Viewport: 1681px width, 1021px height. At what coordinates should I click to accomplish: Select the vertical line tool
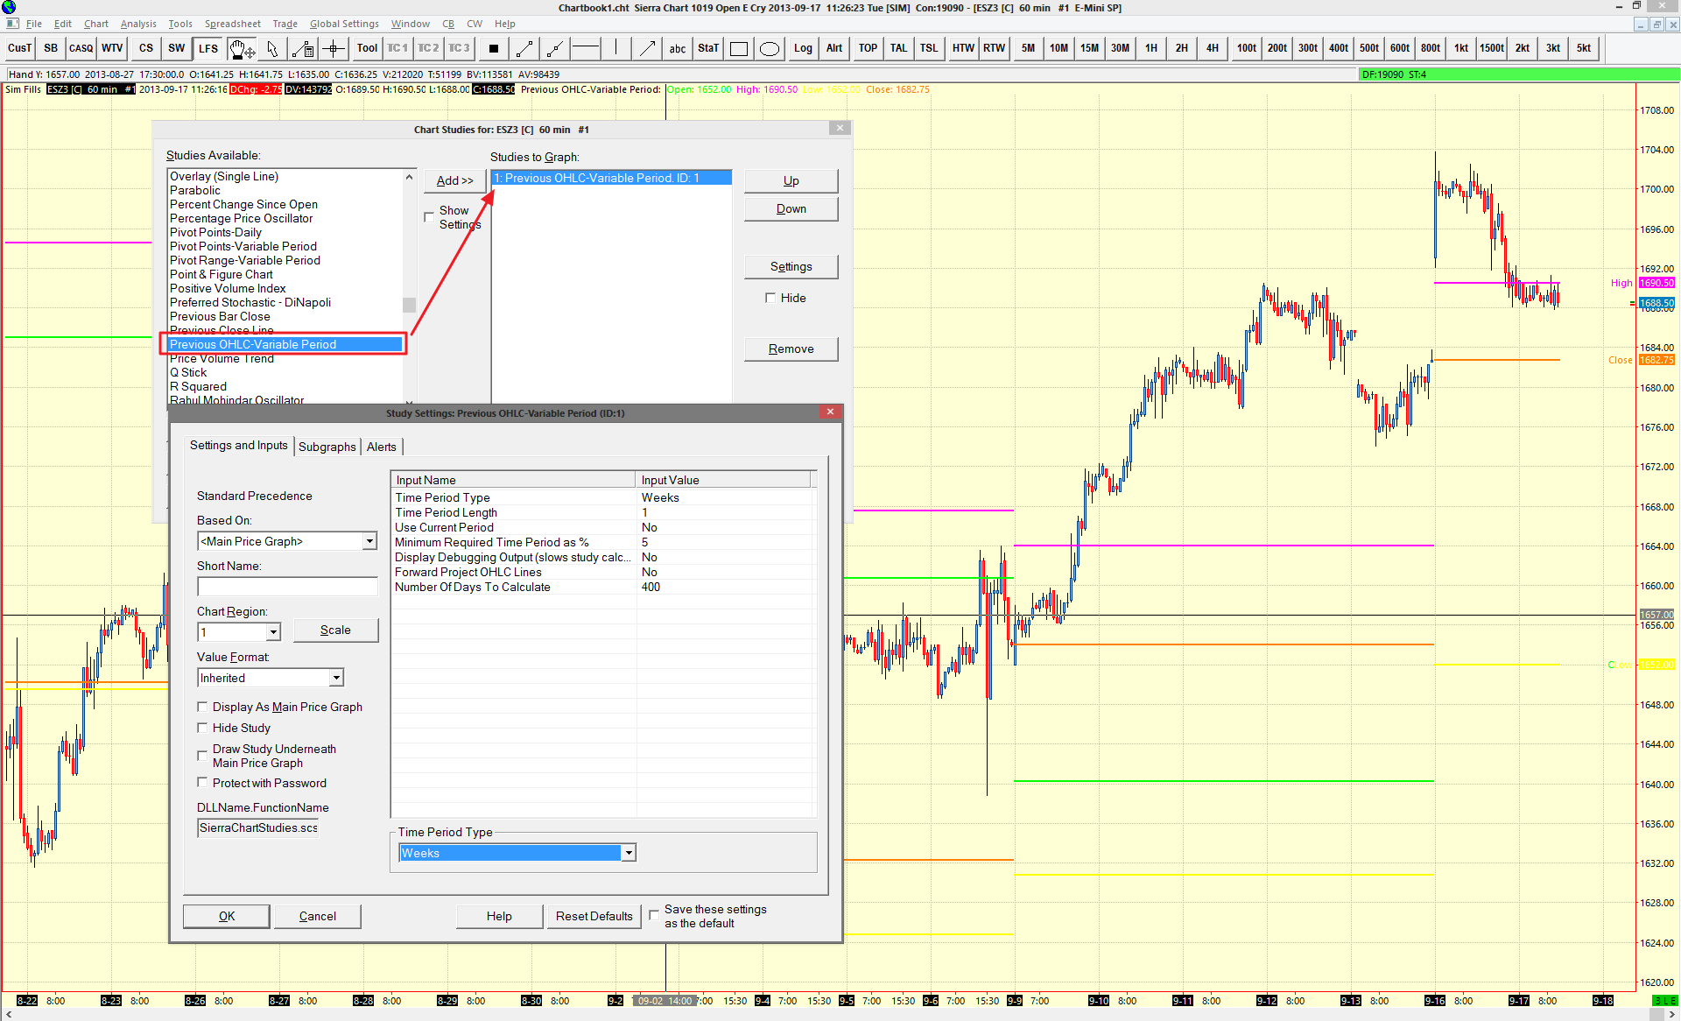tap(616, 48)
